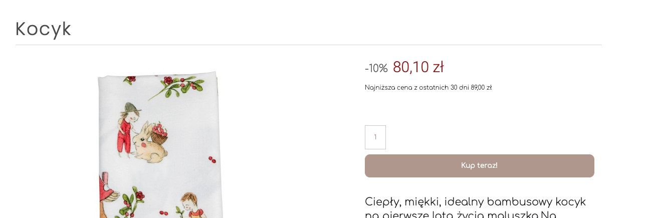The height and width of the screenshot is (218, 653).
Task: Click the discounted price 80,10 zł
Action: click(418, 67)
